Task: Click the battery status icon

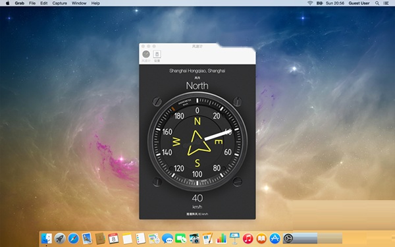Action: tap(320, 3)
